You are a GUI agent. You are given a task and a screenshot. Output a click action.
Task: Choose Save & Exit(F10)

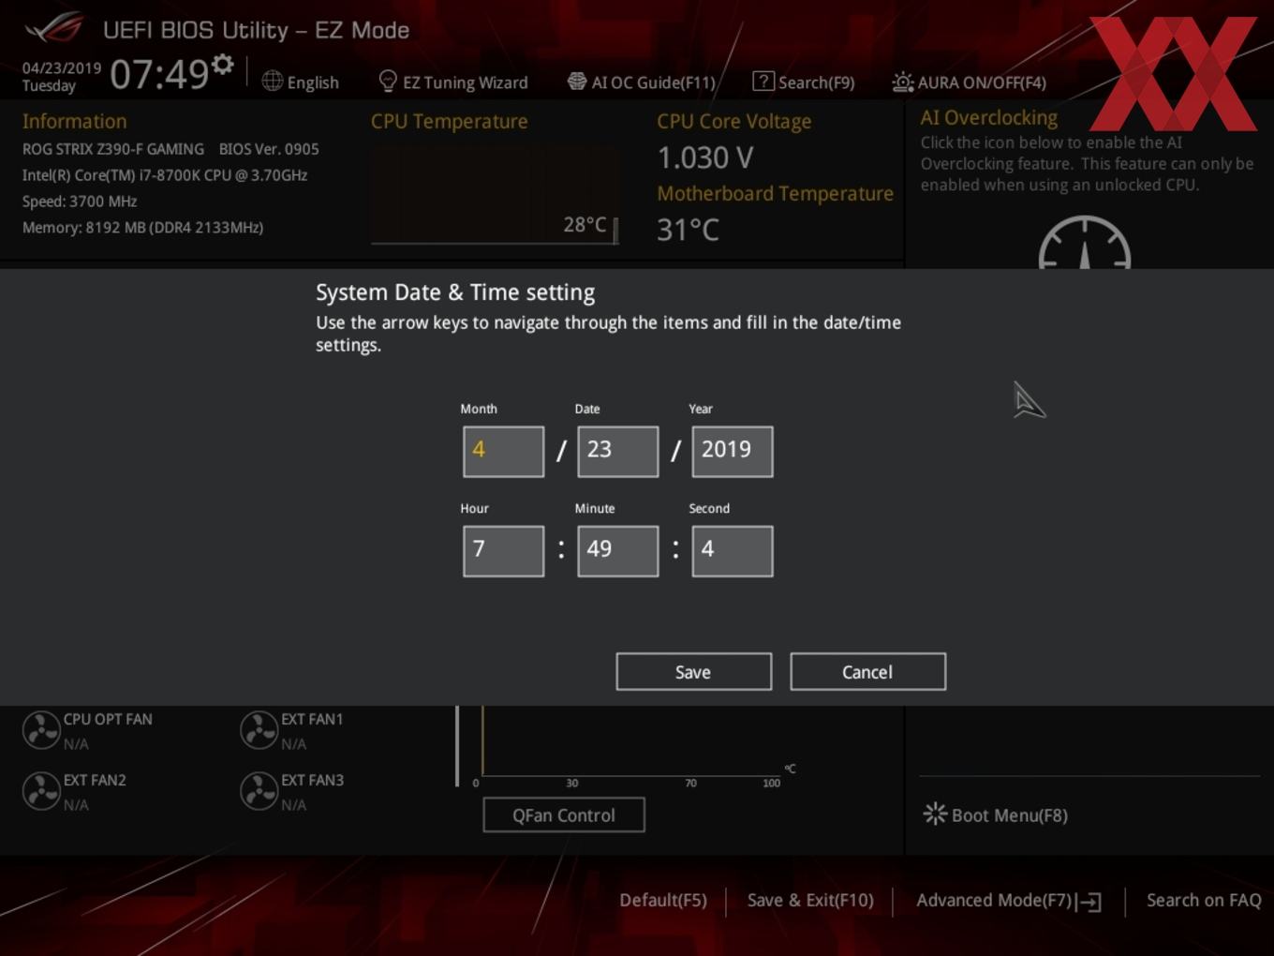(x=810, y=900)
